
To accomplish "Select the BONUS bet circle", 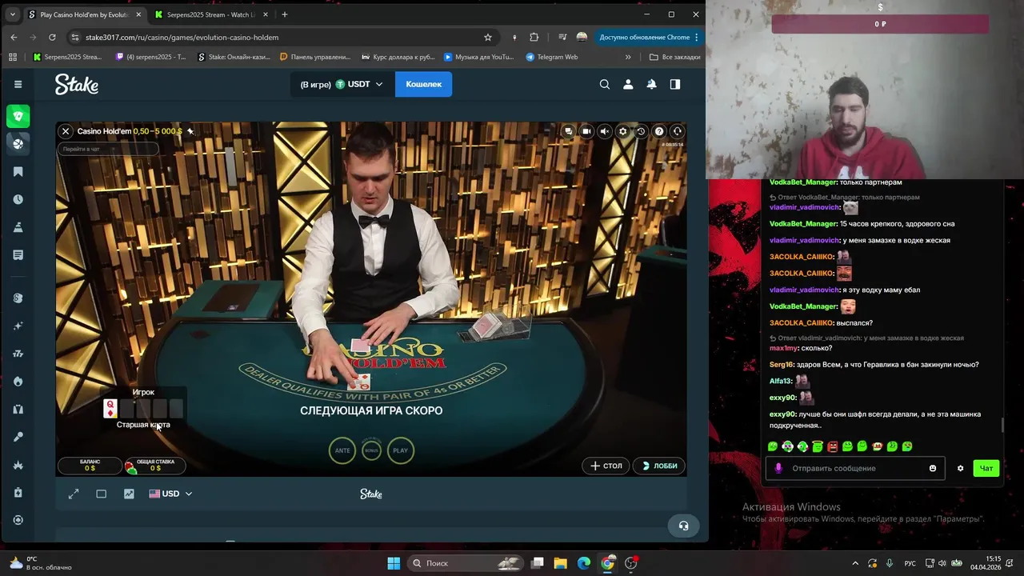I will click(371, 450).
